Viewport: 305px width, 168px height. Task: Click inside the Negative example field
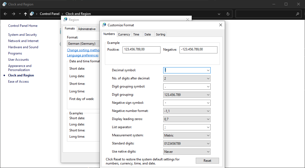198,50
